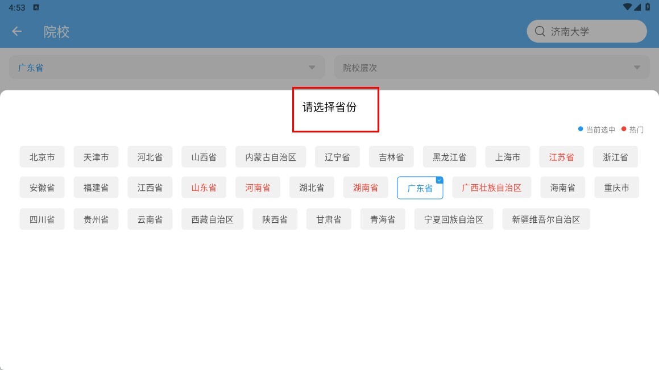Viewport: 659px width, 370px height.
Task: Choose 内蒙古自治区 option
Action: (x=271, y=157)
